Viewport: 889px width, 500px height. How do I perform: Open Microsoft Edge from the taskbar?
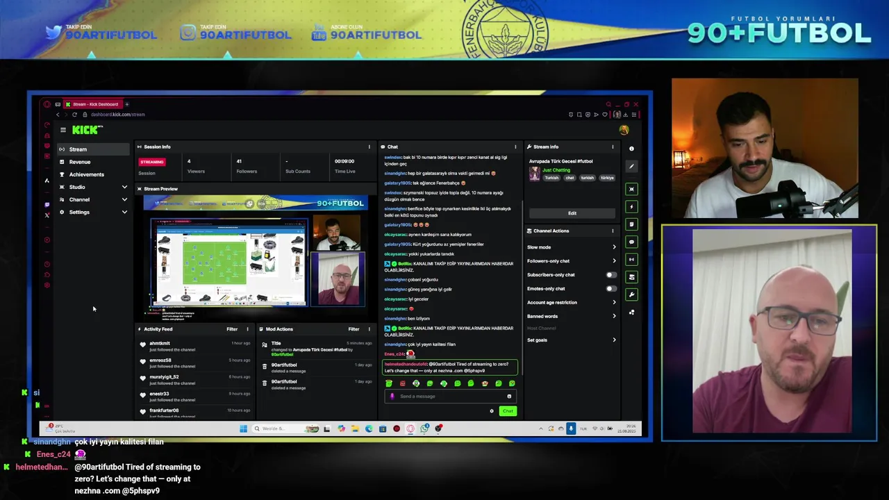[x=369, y=428]
